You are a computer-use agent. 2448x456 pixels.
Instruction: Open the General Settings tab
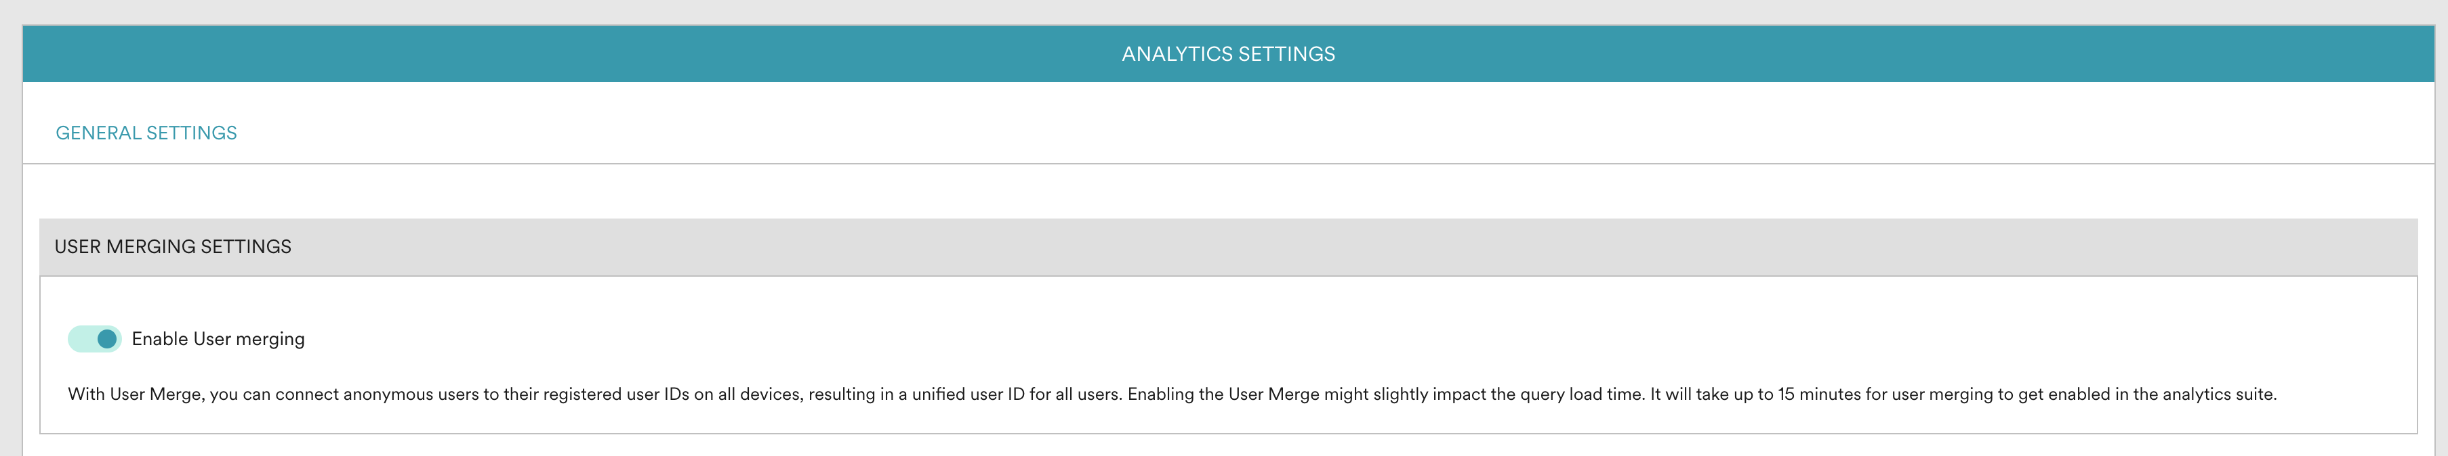(x=146, y=133)
